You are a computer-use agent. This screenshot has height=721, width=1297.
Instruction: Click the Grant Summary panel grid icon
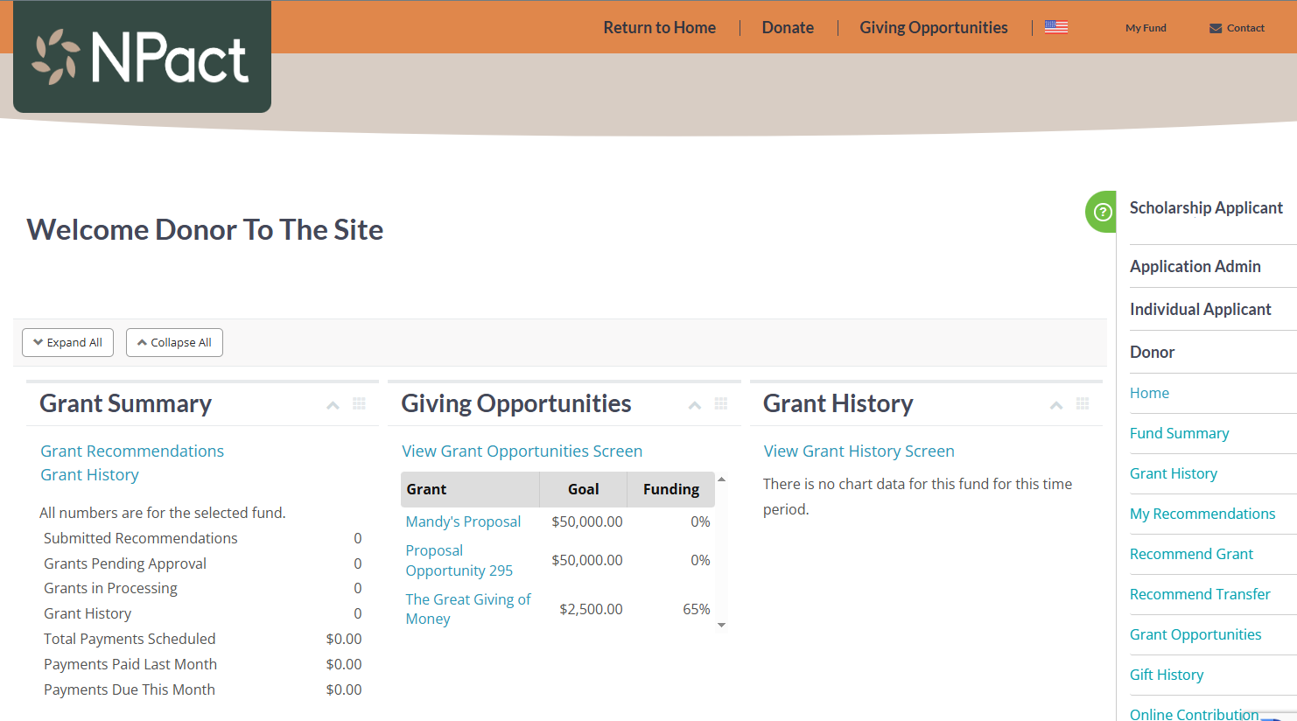pos(359,403)
